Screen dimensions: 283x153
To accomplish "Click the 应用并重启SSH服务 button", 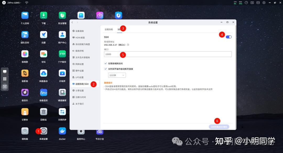I will point(219,126).
